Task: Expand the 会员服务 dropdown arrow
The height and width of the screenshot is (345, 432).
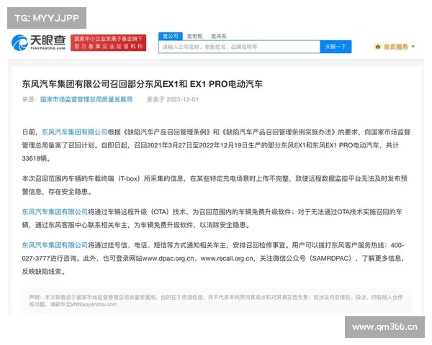Action: pos(413,47)
